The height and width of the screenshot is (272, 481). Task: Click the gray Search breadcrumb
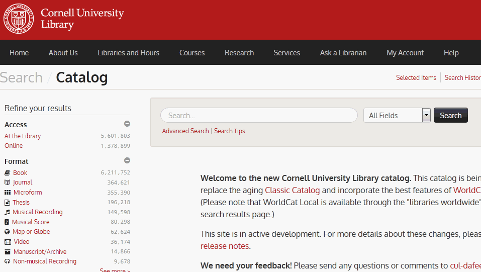point(21,77)
